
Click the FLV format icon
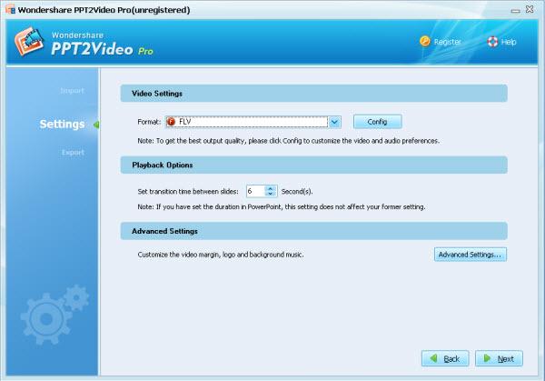(x=171, y=122)
